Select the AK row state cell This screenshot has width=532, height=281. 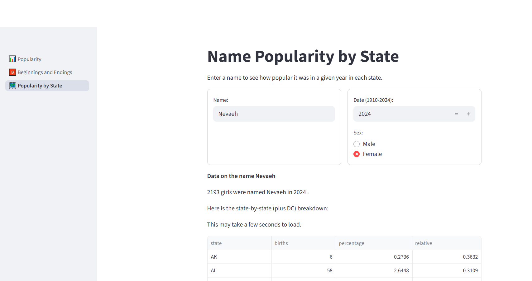[x=214, y=257]
